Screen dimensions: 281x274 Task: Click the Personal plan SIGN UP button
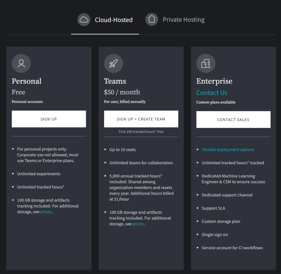coord(49,119)
